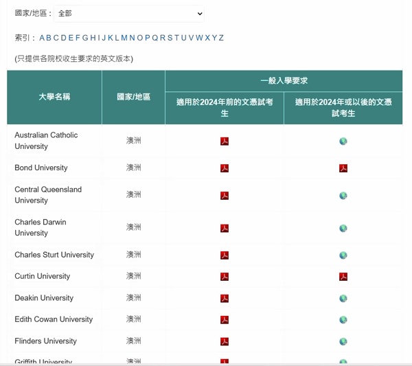The image size is (412, 366).
Task: Open Curtin University pre-2024 PDF icon
Action: pyautogui.click(x=225, y=277)
